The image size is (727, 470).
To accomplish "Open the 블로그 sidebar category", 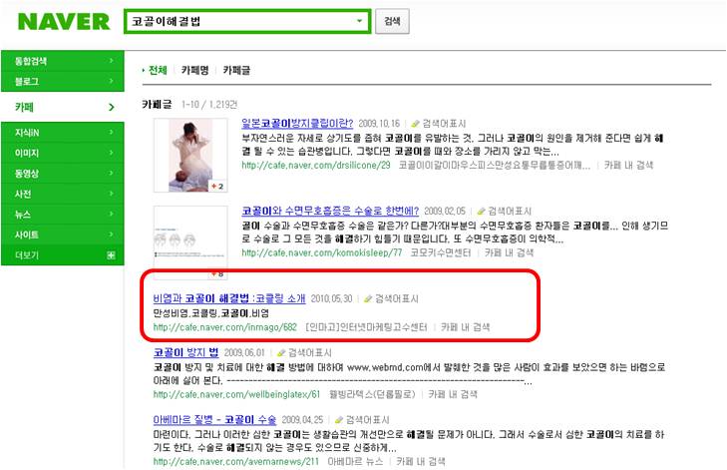I will click(63, 82).
